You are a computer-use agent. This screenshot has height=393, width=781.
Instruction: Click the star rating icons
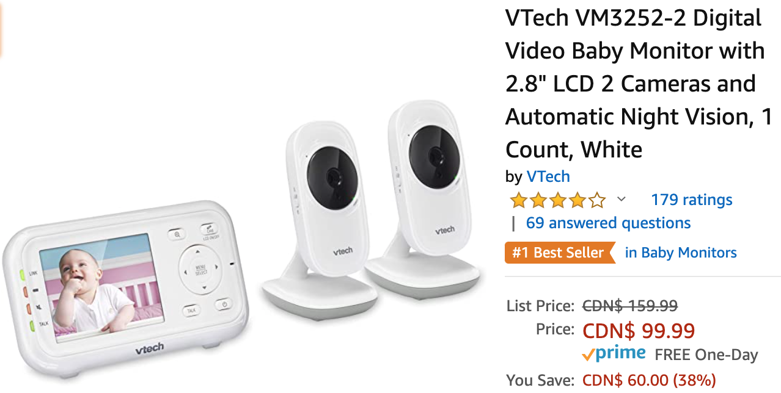(557, 200)
